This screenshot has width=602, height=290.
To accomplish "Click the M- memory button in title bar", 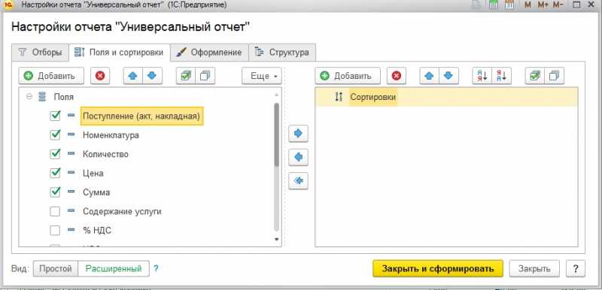I will pos(558,5).
